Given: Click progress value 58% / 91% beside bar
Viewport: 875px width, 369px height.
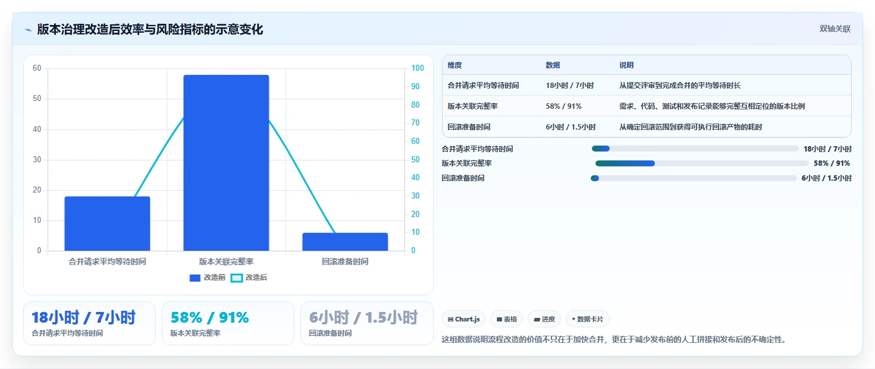Looking at the screenshot, I should [832, 163].
